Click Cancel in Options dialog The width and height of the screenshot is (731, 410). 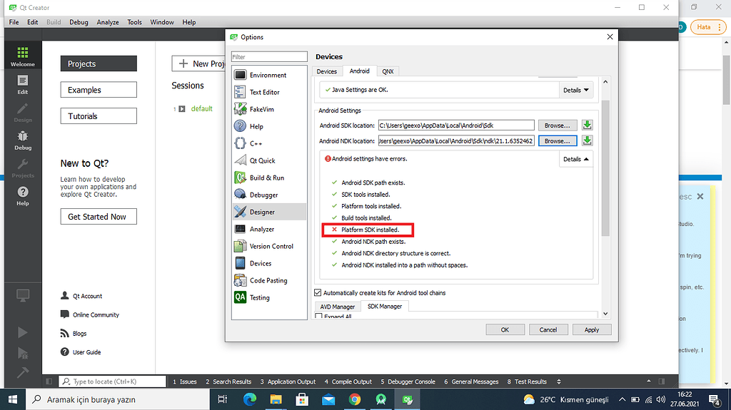point(548,329)
